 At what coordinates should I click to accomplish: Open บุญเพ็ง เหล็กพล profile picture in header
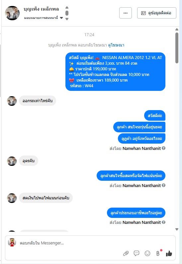[x=12, y=13]
